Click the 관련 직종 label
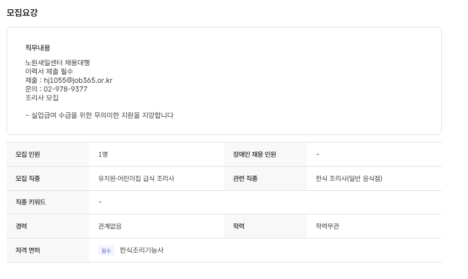This screenshot has height=279, width=468. point(245,179)
